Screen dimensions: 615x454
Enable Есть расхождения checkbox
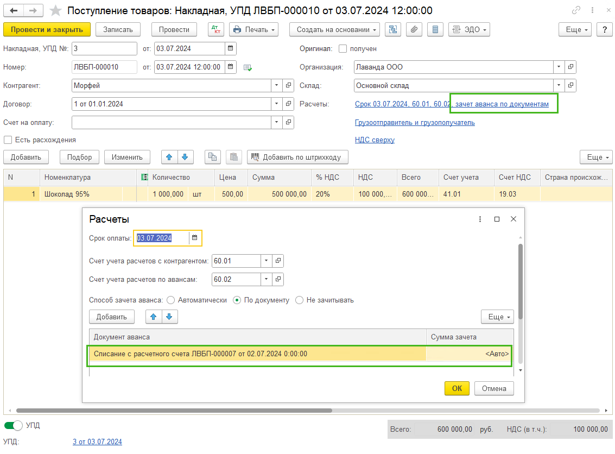pyautogui.click(x=8, y=140)
